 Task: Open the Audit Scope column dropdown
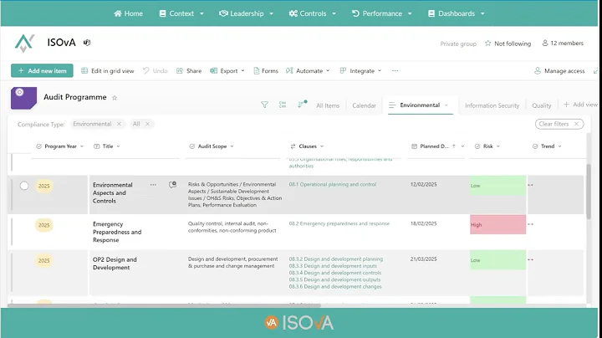click(232, 146)
